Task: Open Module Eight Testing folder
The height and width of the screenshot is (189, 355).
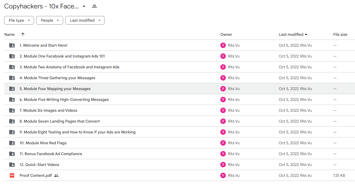Action: (78, 132)
